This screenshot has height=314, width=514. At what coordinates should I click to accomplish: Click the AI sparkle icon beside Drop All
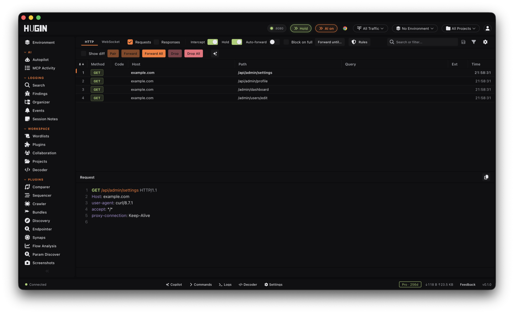pos(215,53)
